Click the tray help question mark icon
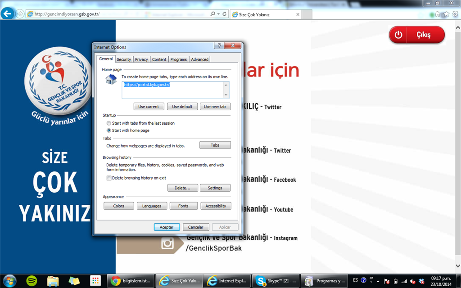 tap(363, 280)
